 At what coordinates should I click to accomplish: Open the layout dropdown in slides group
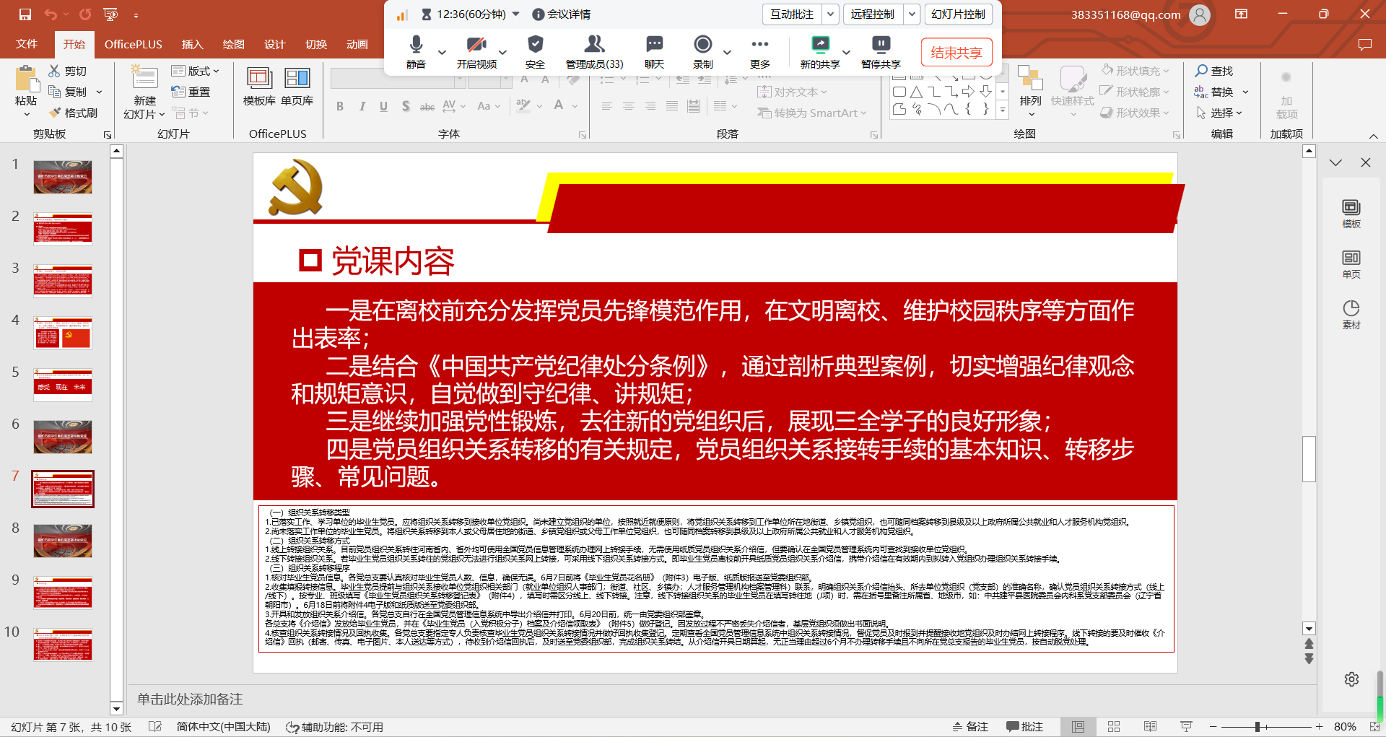[x=195, y=71]
